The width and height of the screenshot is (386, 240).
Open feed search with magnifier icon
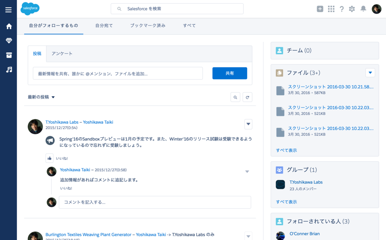tap(235, 97)
